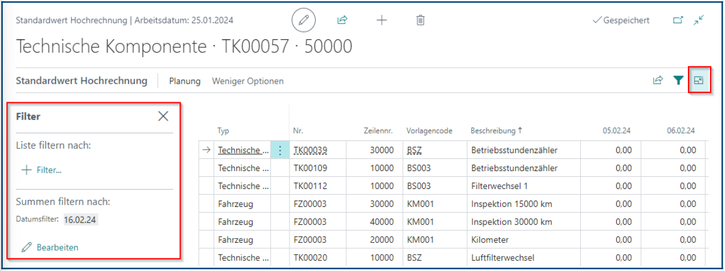Open the TK00039 number link
The image size is (725, 271).
[310, 150]
